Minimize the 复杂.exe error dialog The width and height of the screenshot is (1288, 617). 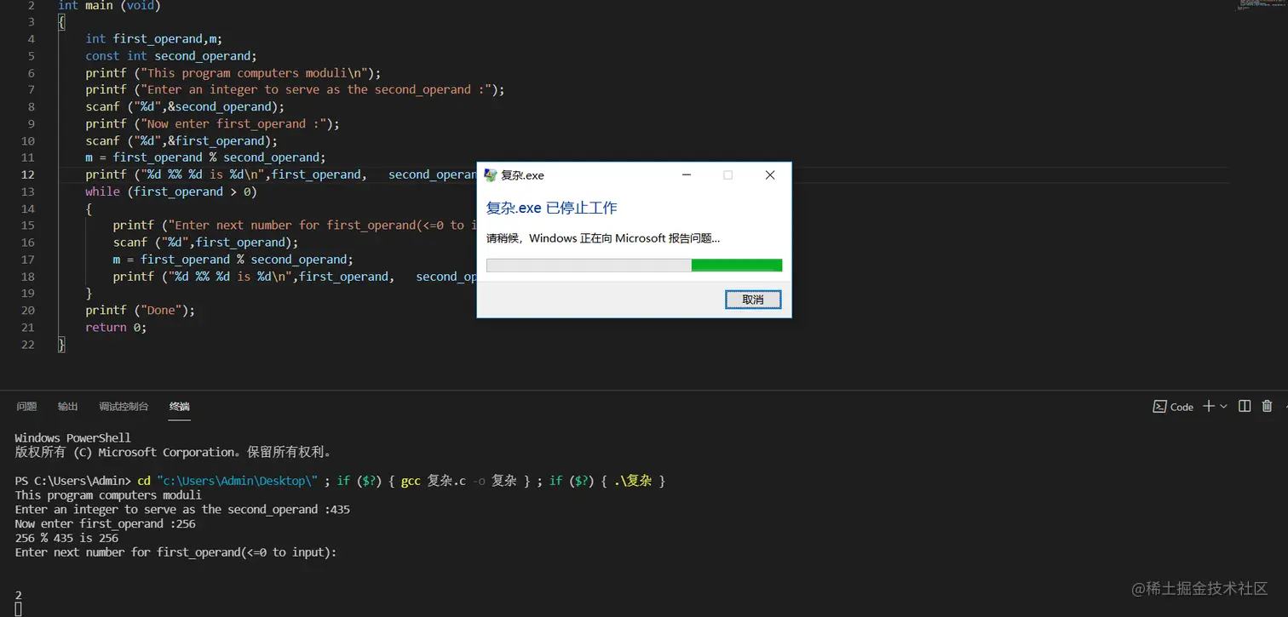click(687, 175)
